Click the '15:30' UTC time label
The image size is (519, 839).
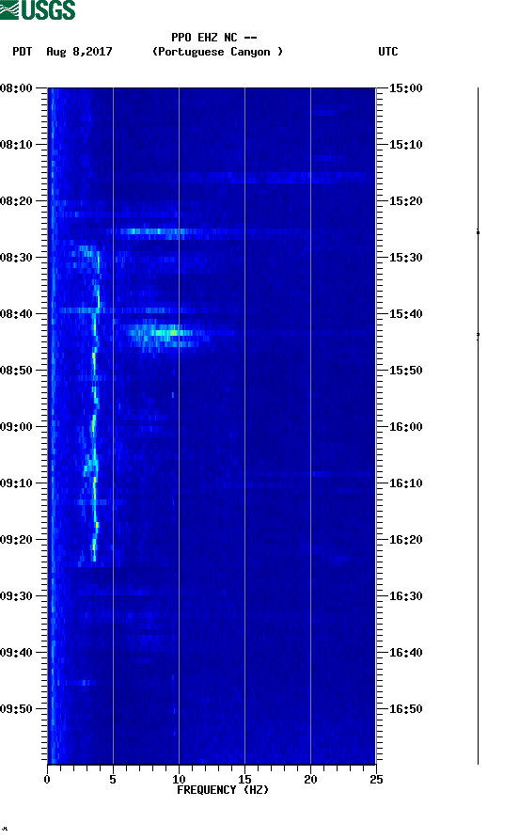405,258
